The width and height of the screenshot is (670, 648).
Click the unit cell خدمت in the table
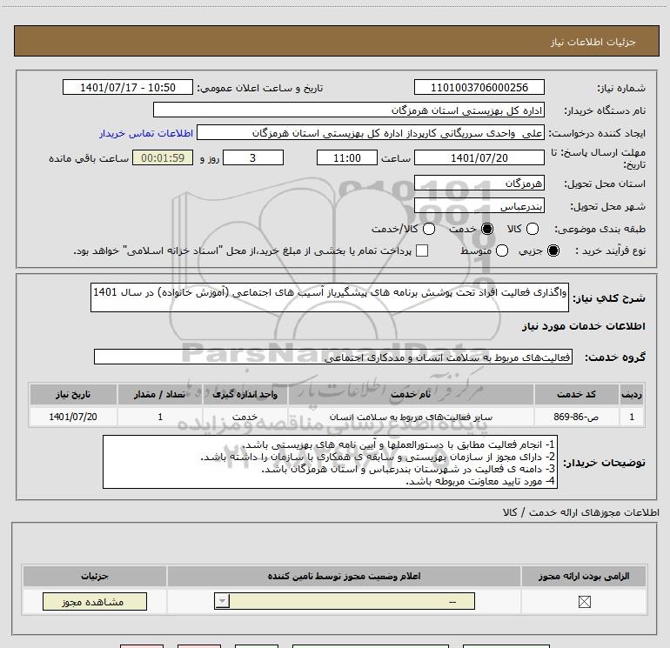tap(245, 417)
